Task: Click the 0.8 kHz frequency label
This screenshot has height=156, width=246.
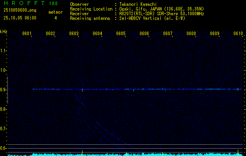Action: (x=3, y=109)
